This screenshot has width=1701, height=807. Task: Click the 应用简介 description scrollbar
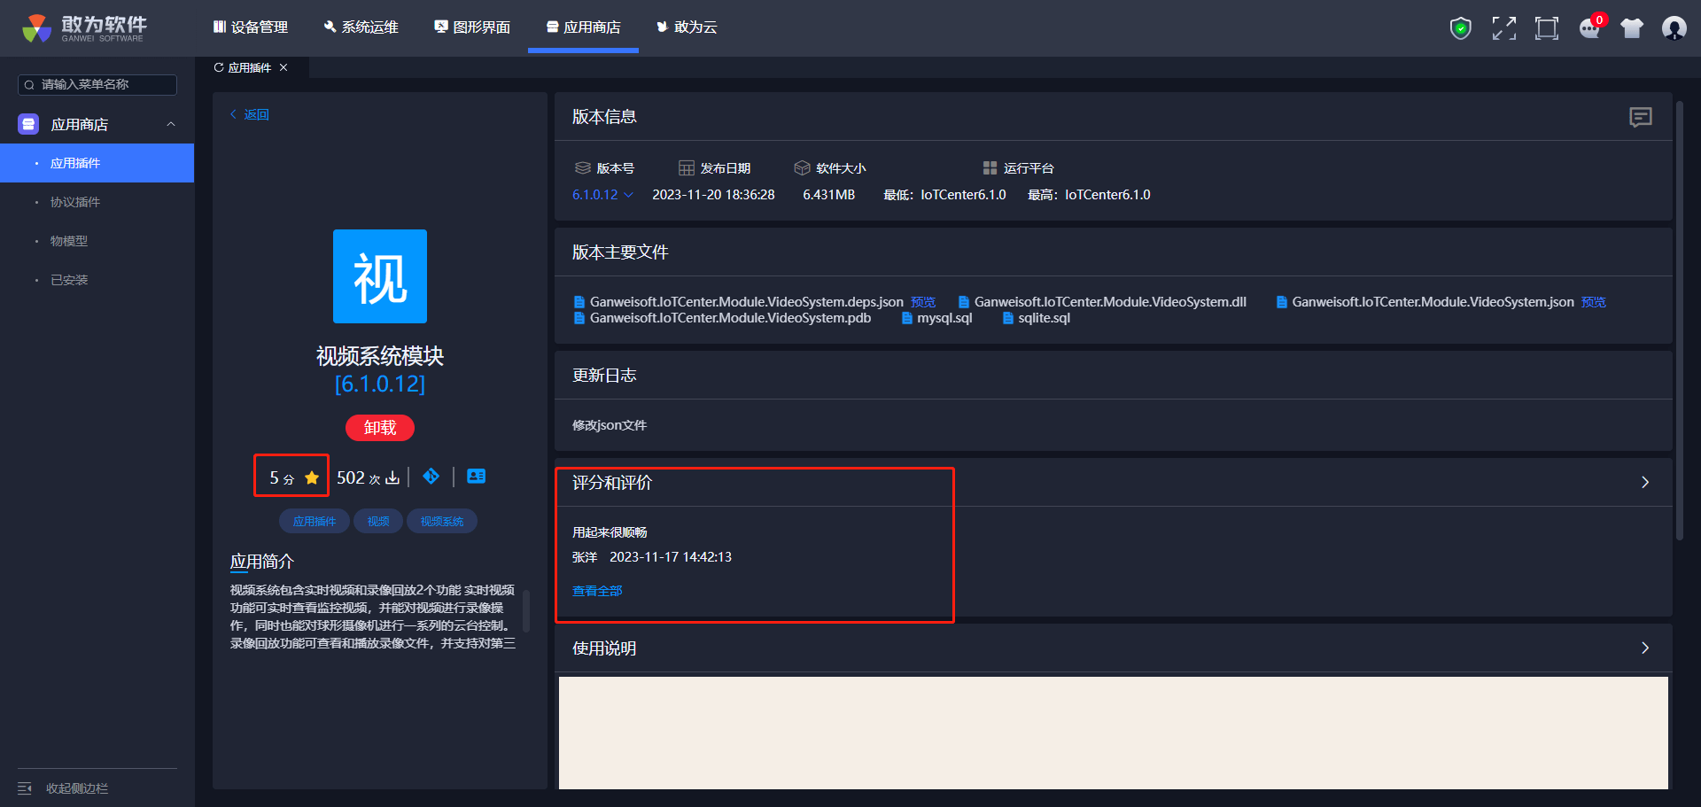(526, 610)
